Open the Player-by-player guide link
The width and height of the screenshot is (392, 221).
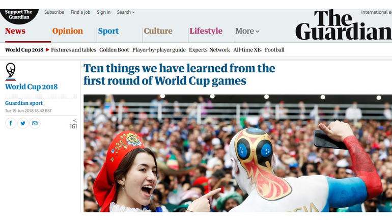click(x=159, y=50)
